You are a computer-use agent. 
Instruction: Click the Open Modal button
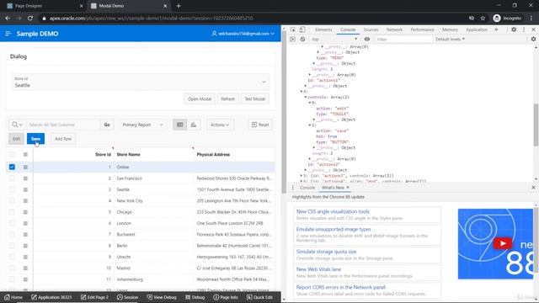click(x=200, y=99)
